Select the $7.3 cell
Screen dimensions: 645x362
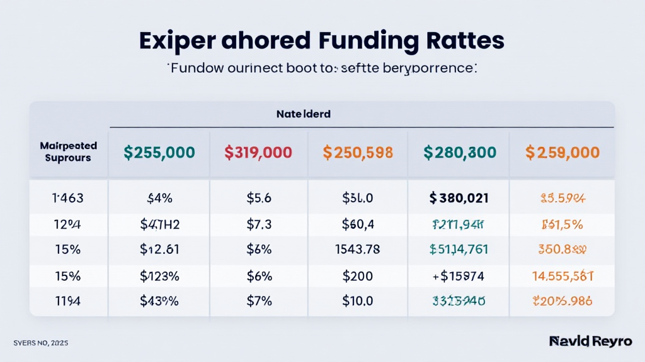click(258, 224)
